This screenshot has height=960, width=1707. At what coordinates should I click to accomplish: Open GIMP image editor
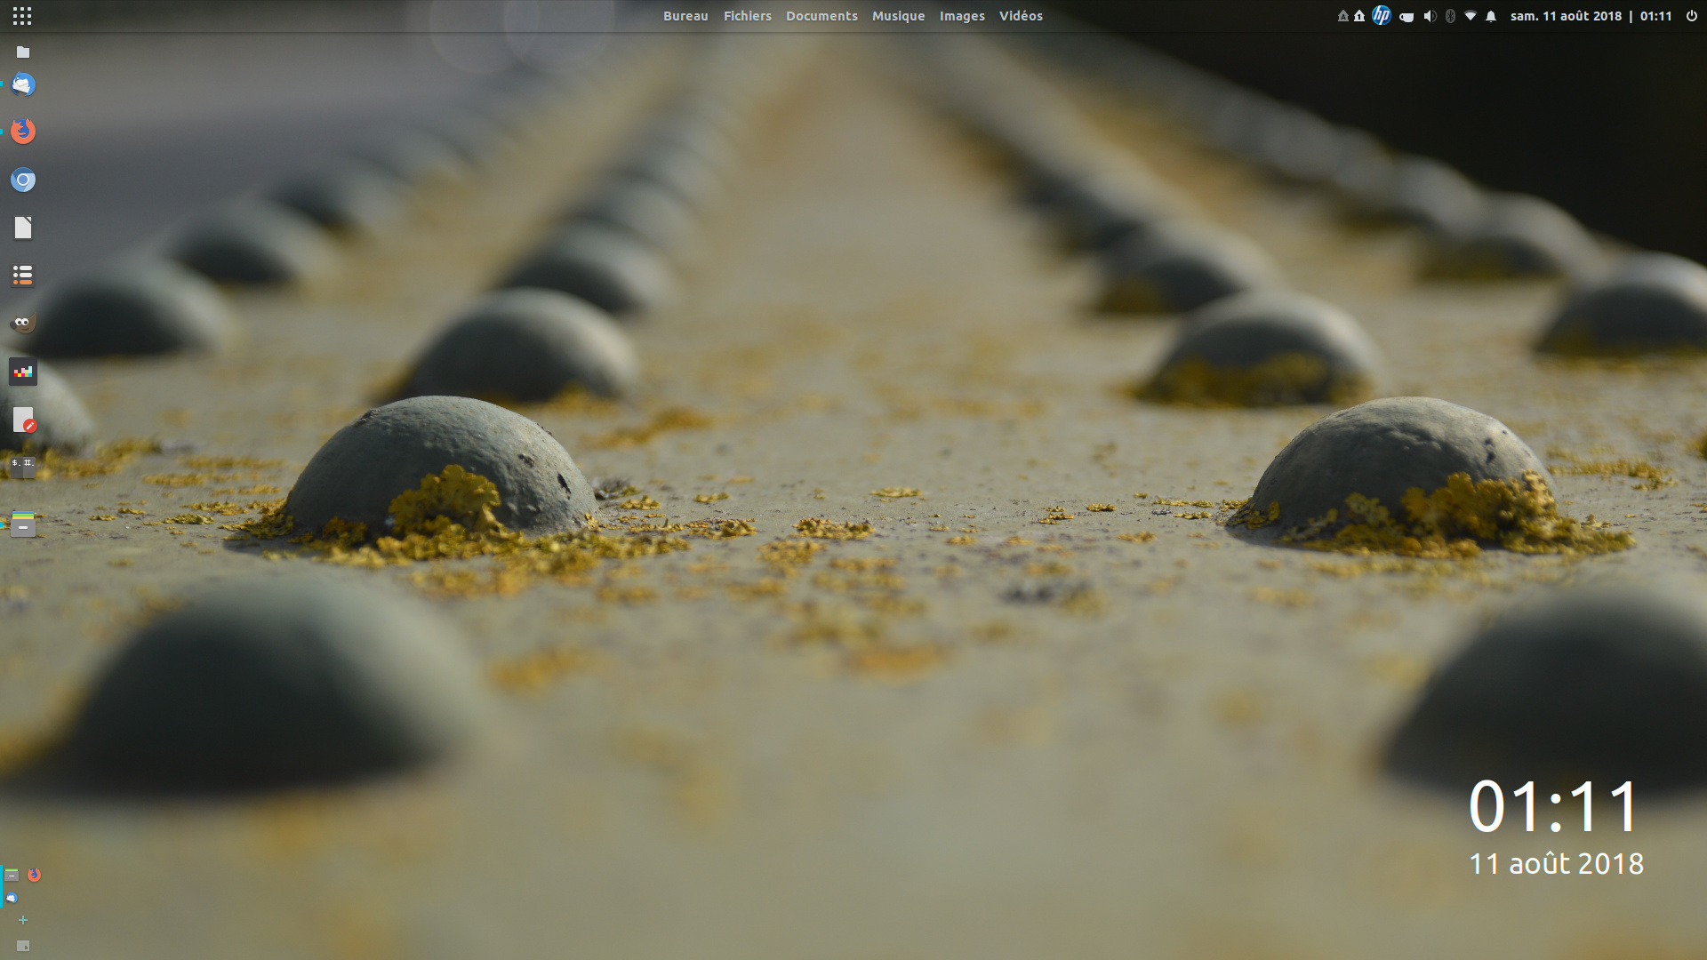pos(21,323)
